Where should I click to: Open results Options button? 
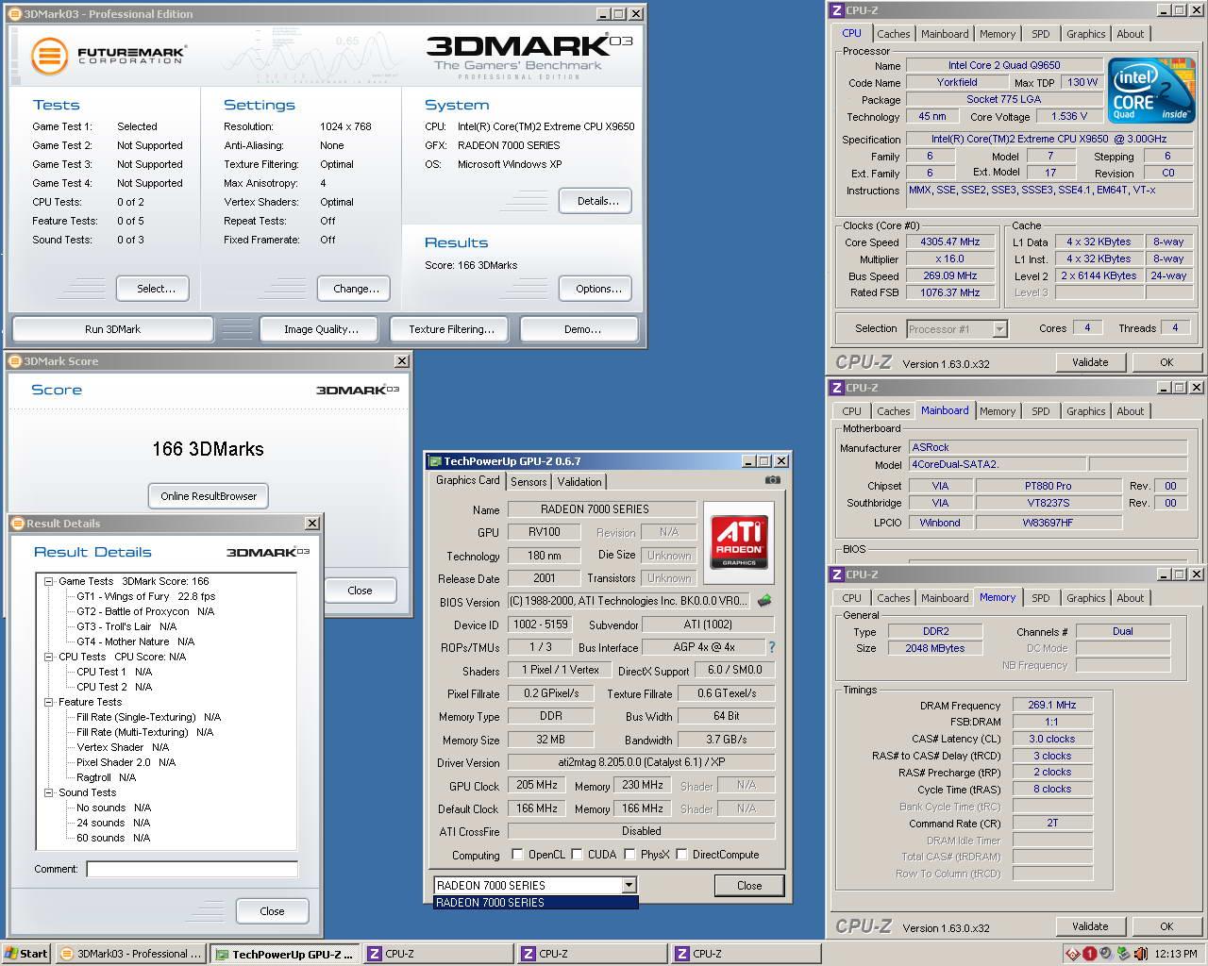597,289
